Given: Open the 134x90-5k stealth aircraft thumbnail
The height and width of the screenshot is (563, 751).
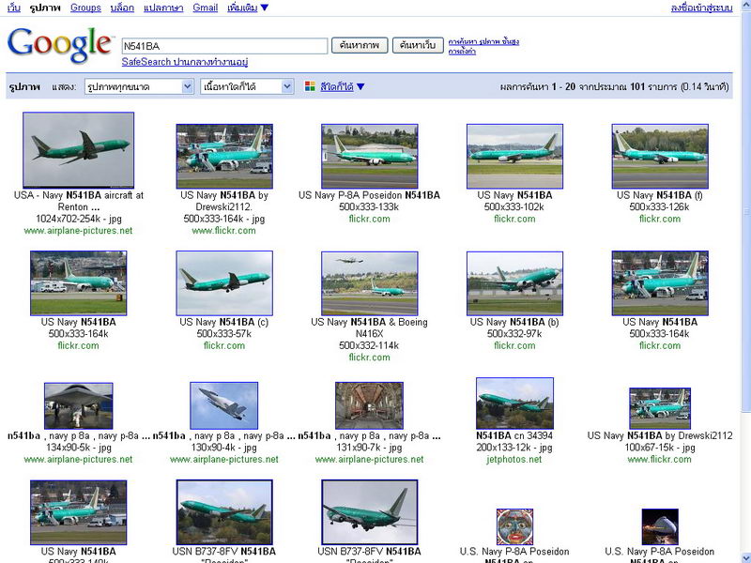Looking at the screenshot, I should [x=79, y=405].
